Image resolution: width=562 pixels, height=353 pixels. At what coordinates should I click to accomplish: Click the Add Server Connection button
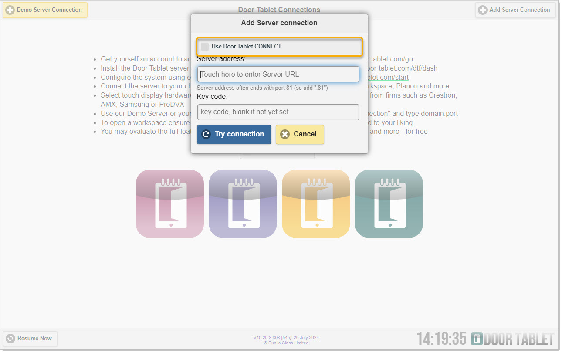pos(515,10)
